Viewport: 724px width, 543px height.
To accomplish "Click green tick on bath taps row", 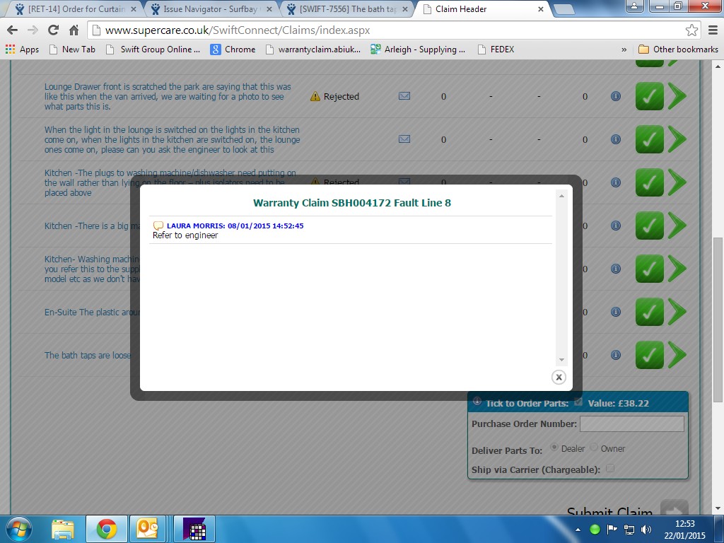I will pos(649,355).
